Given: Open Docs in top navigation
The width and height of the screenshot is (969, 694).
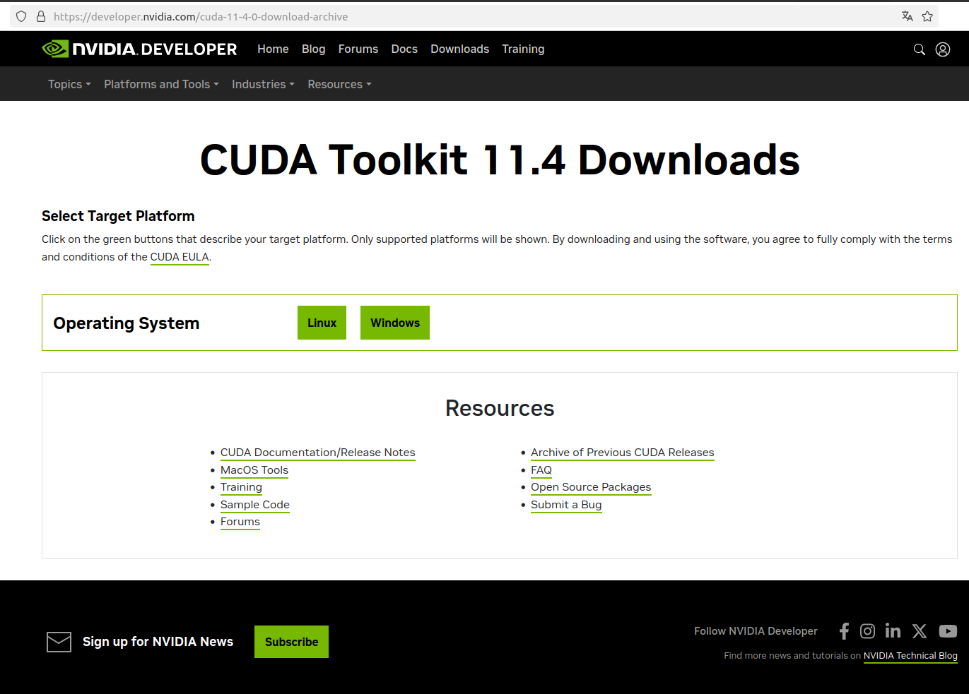Looking at the screenshot, I should point(404,49).
